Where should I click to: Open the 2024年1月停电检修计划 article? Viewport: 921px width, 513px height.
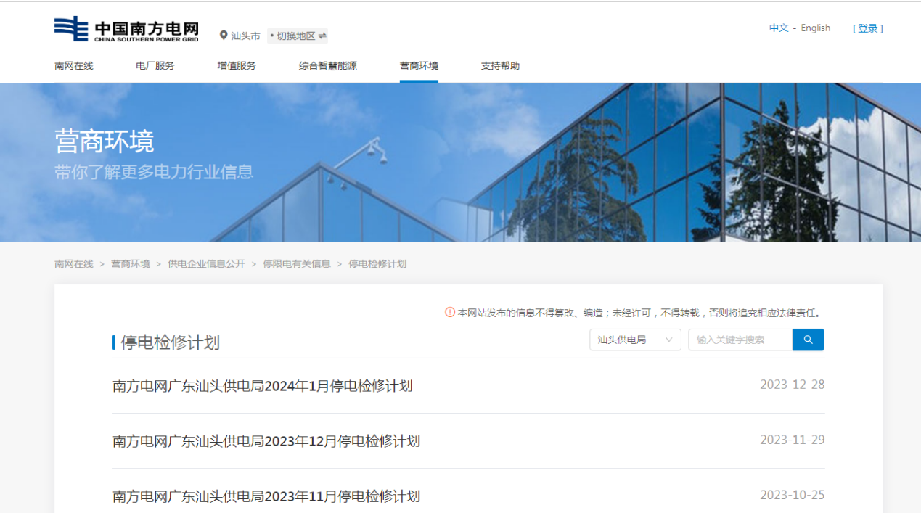pyautogui.click(x=263, y=386)
